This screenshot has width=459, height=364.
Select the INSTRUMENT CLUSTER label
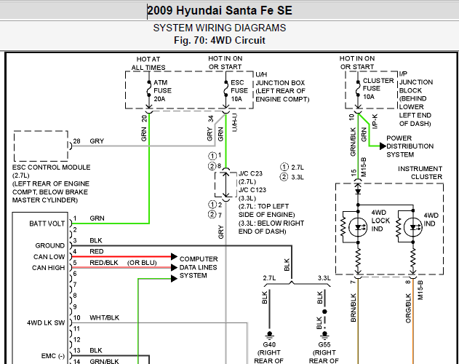click(420, 173)
